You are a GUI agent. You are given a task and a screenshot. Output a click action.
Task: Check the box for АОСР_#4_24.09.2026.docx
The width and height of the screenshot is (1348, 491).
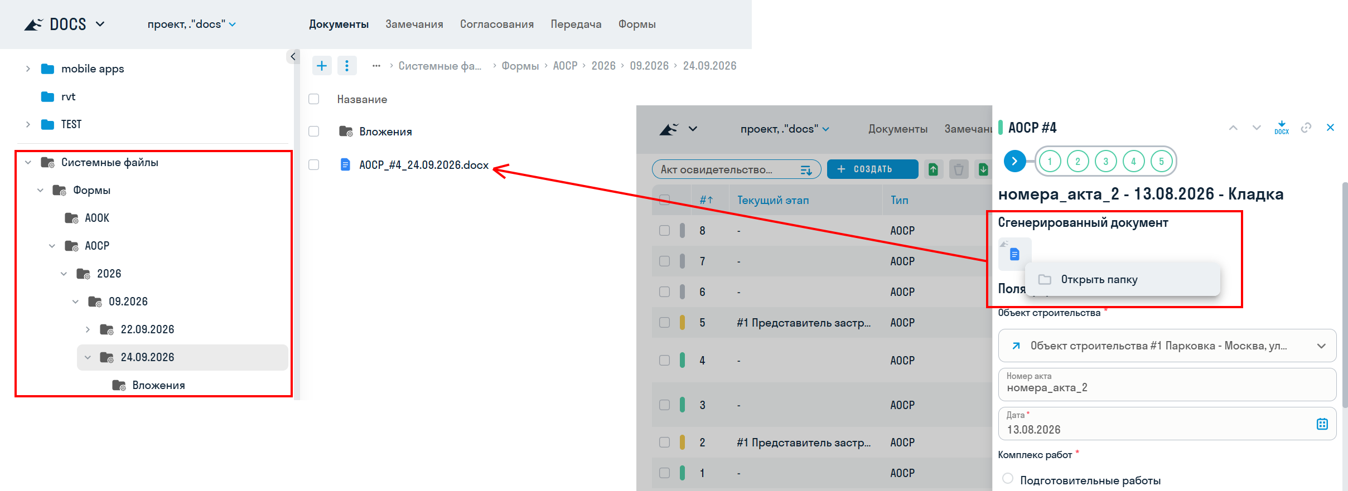[314, 165]
